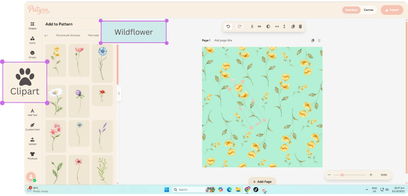Open the Custom Font option
This screenshot has height=196, width=408.
[x=32, y=127]
